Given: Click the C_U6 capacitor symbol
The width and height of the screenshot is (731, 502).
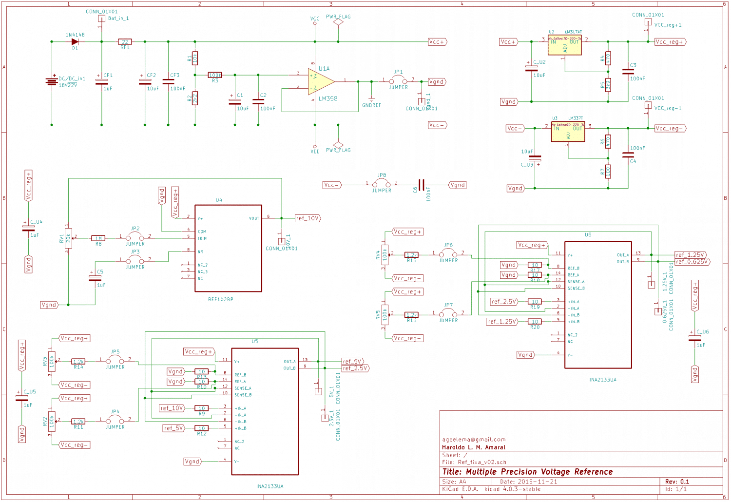Looking at the screenshot, I should tap(694, 338).
